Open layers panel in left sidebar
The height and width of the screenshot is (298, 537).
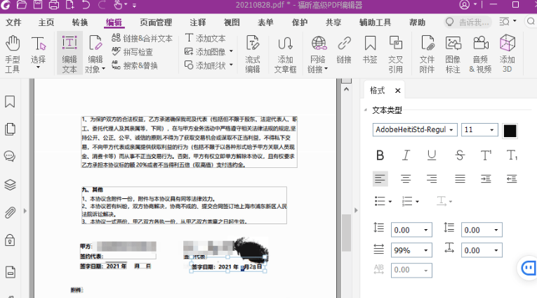coord(10,185)
